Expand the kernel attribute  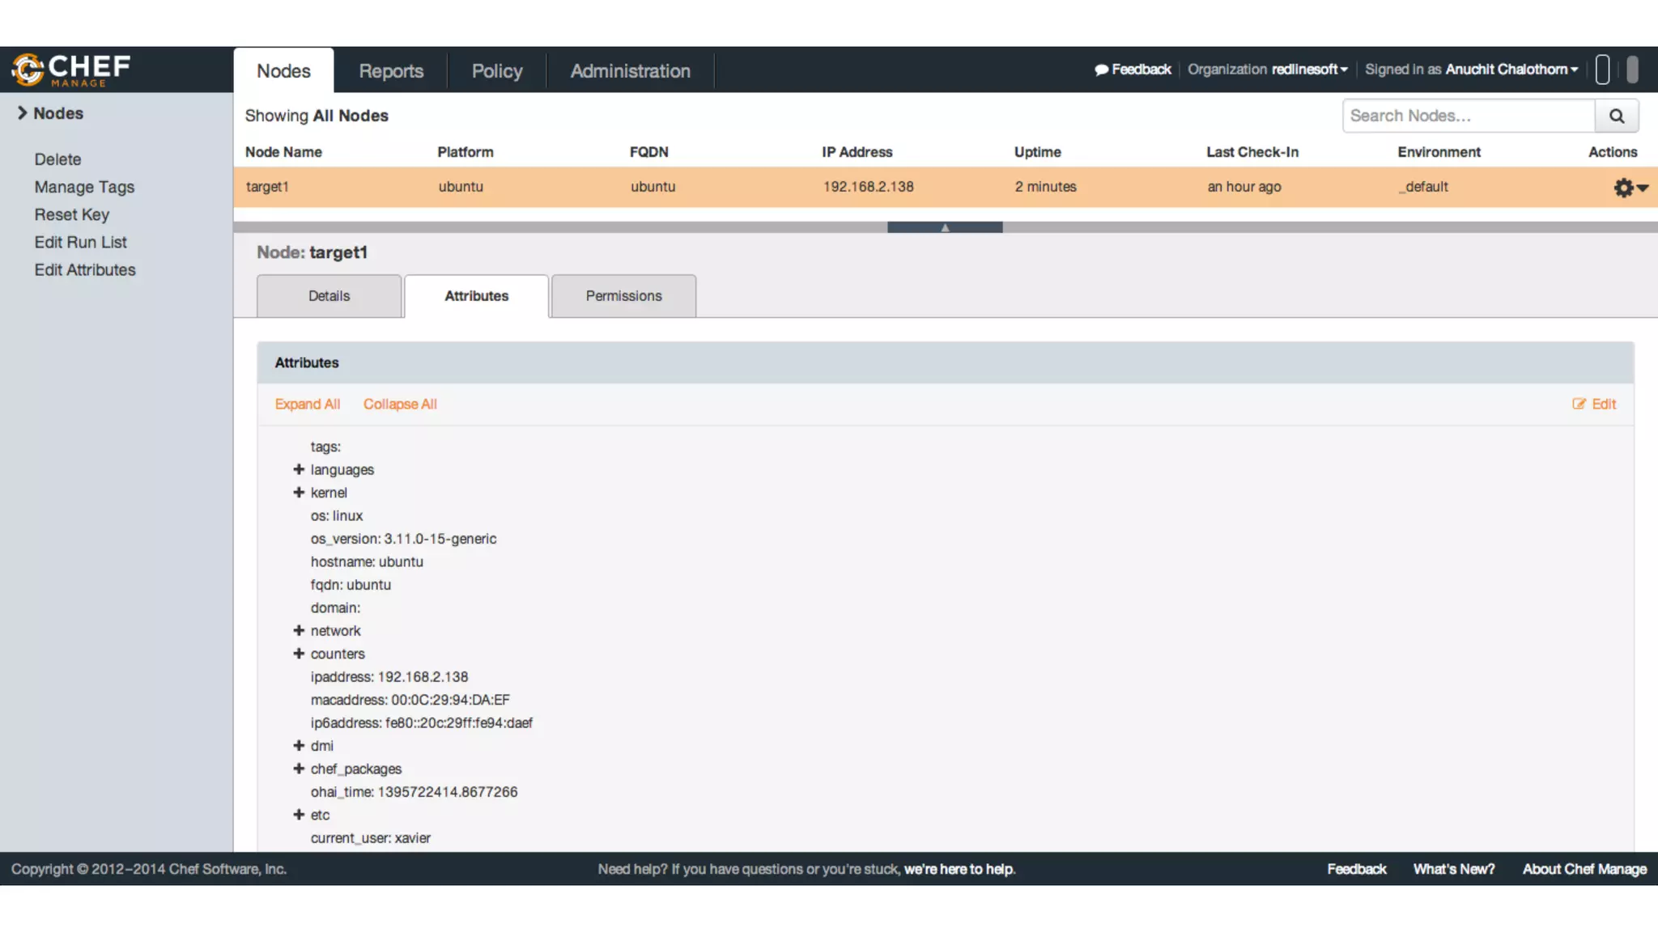(x=299, y=492)
